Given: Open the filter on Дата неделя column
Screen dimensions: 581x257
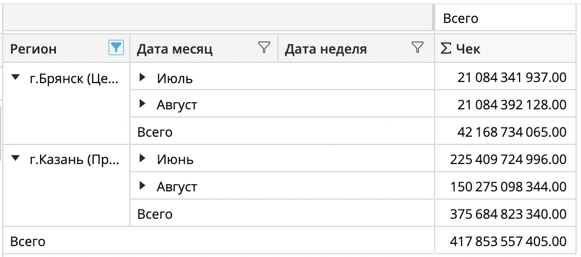Looking at the screenshot, I should (x=418, y=48).
